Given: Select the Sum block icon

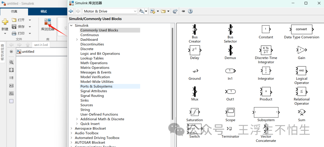Looking at the screenshot, I should click(x=301, y=112).
